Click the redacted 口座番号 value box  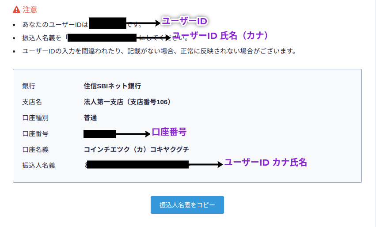[100, 134]
